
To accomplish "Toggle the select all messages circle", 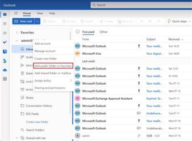I will click(x=78, y=32).
